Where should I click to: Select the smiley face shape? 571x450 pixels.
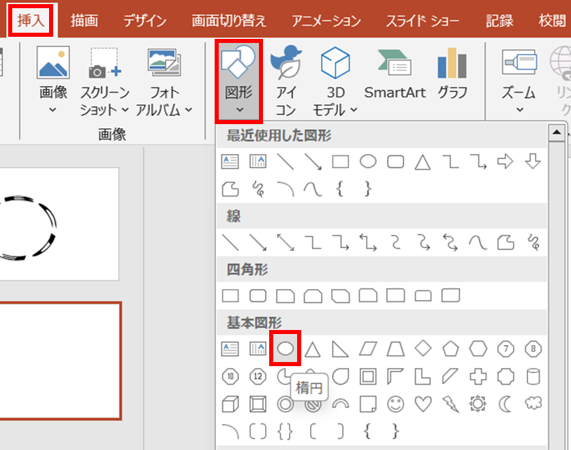395,404
